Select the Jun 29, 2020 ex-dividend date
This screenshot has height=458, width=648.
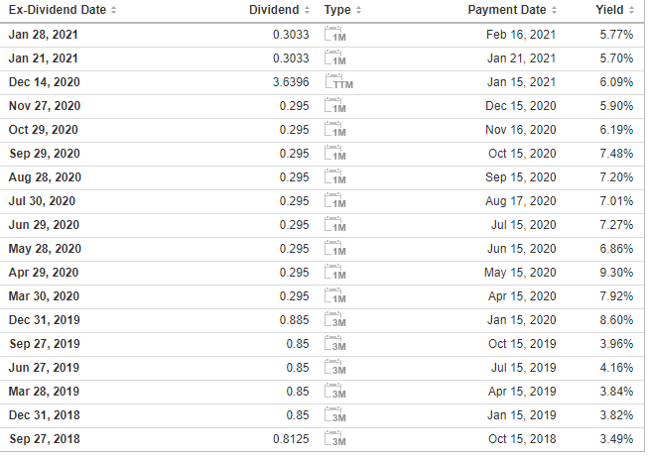[x=44, y=225]
